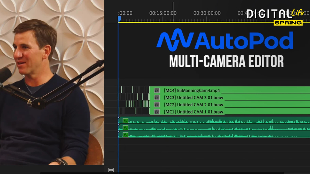Open effects via fx badge on EliManningCam4.mp4
Screen dimensions: 310x174
[157, 90]
